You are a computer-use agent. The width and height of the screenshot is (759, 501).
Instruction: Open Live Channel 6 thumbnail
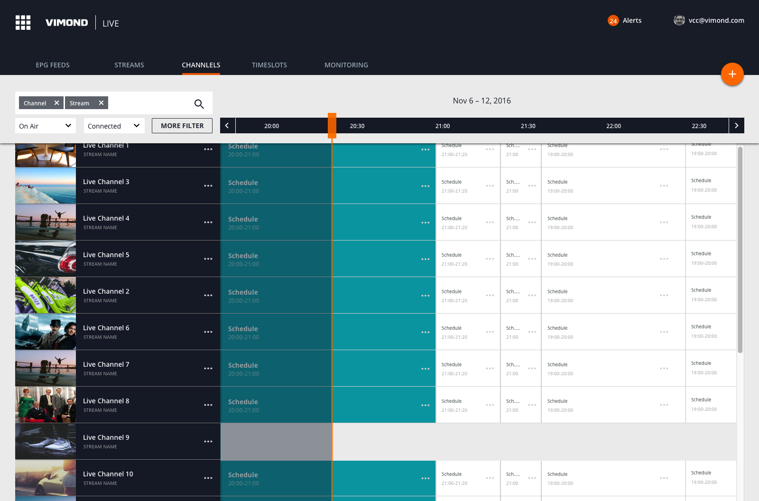pyautogui.click(x=46, y=332)
